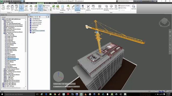The width and height of the screenshot is (172, 96).
Task: Open the TimeLiner tool
Action: pos(93,7)
